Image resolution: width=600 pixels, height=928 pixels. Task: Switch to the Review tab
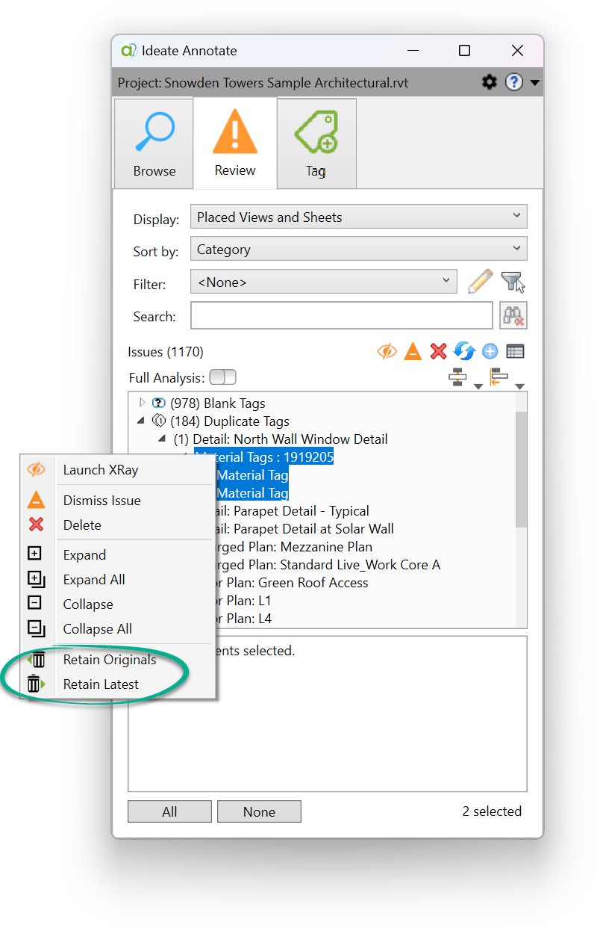[x=235, y=142]
